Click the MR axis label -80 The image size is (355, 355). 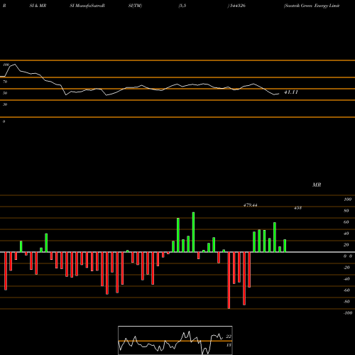(346, 302)
